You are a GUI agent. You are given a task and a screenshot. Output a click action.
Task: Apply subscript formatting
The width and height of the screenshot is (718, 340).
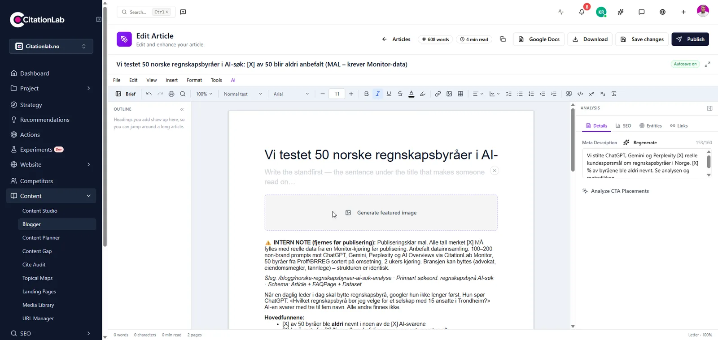click(603, 94)
